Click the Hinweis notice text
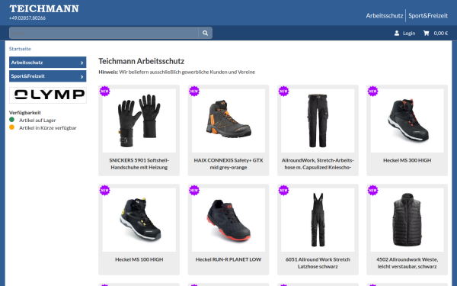The height and width of the screenshot is (286, 457). (x=177, y=72)
